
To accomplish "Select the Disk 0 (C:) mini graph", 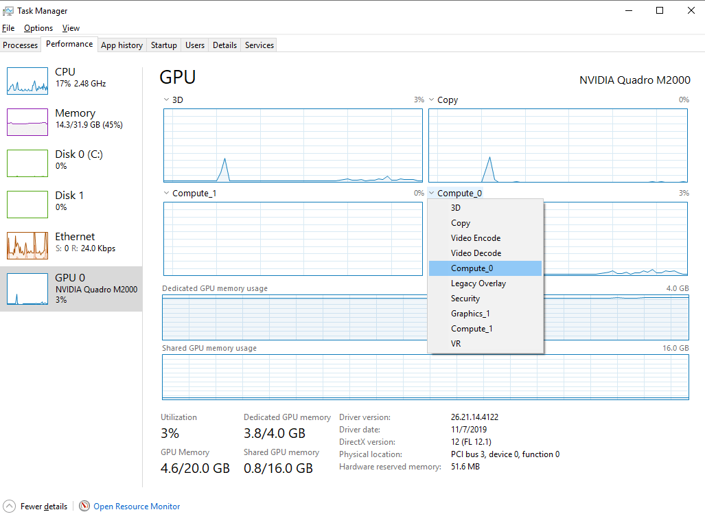I will click(27, 163).
